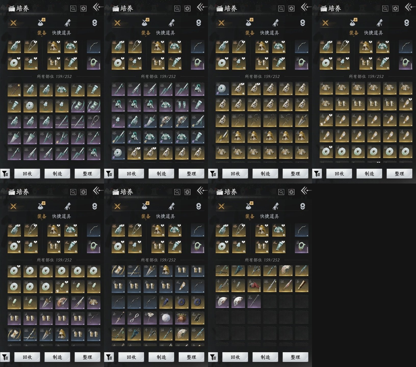
Task: Open search in the top-left panel
Action: click(x=73, y=9)
